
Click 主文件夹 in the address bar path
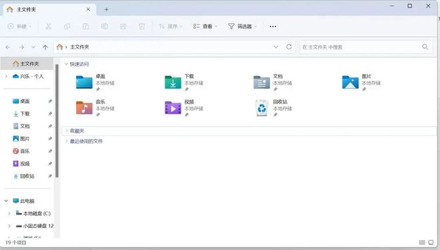[x=79, y=47]
